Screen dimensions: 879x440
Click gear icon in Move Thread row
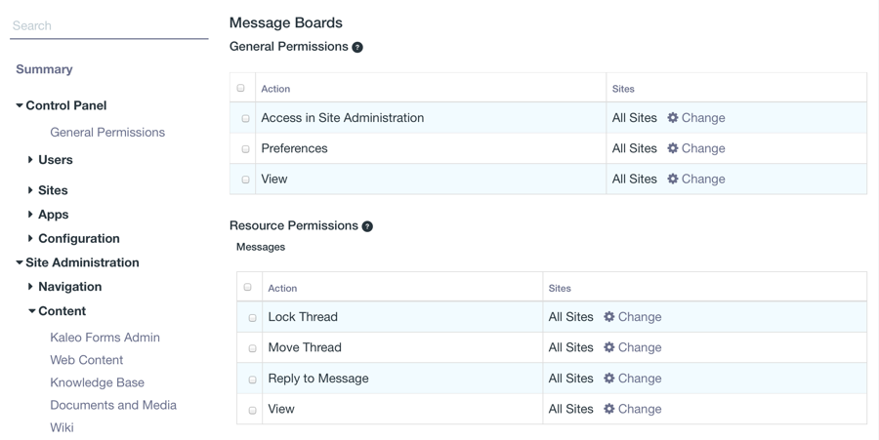[608, 347]
